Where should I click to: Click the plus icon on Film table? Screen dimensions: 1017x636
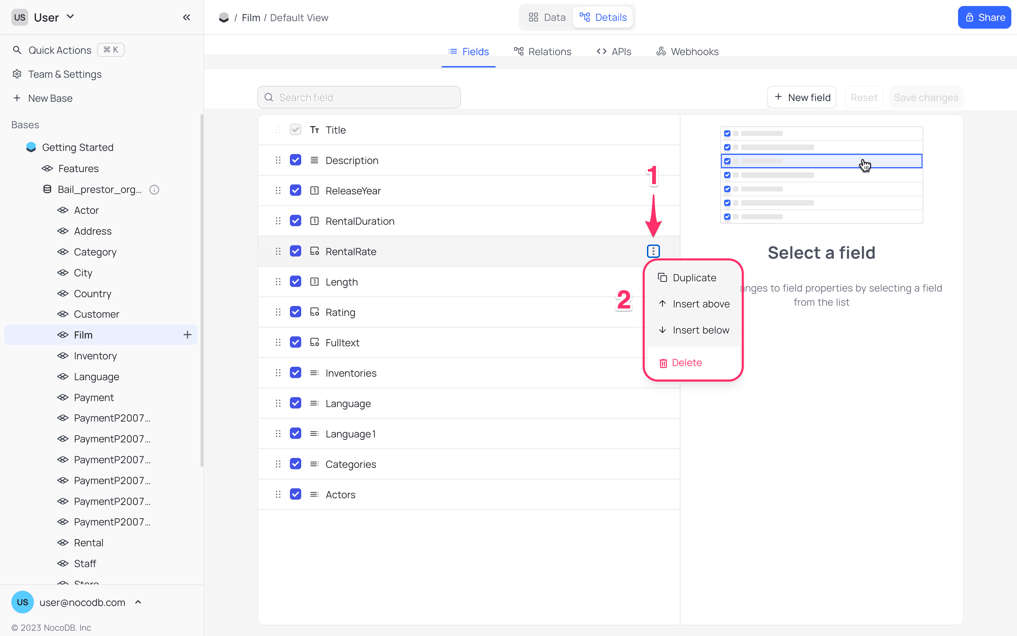tap(188, 335)
